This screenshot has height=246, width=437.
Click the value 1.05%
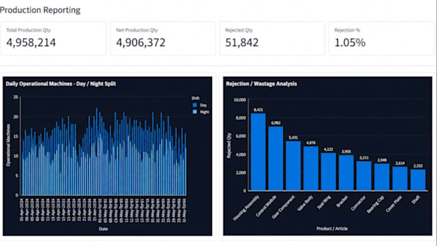click(350, 42)
